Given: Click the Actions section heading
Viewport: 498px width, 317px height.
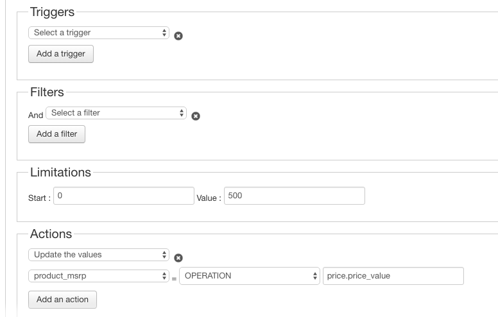Looking at the screenshot, I should (51, 234).
